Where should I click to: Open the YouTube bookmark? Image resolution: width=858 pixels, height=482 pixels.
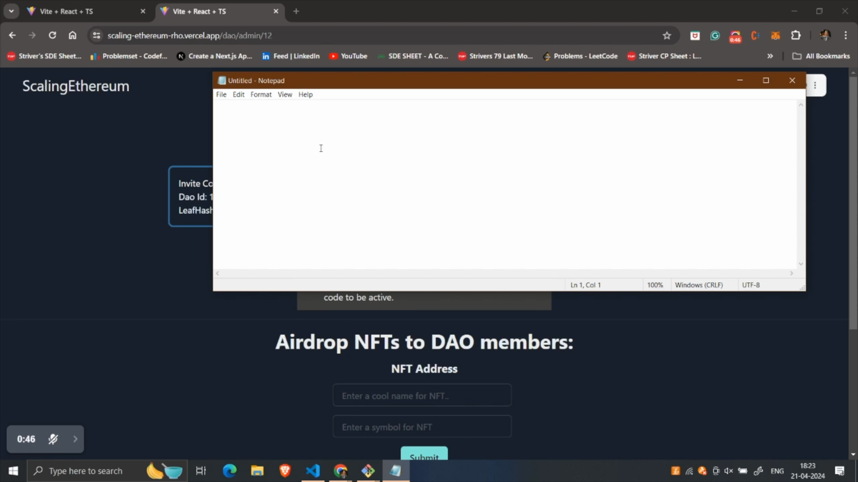pos(348,56)
